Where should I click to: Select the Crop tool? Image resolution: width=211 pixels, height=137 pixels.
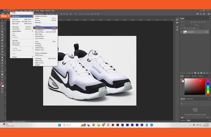[2, 32]
